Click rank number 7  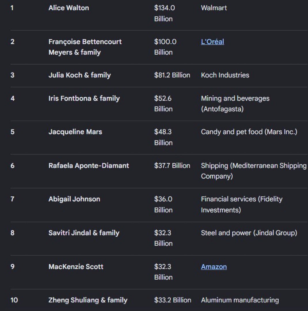click(x=12, y=199)
